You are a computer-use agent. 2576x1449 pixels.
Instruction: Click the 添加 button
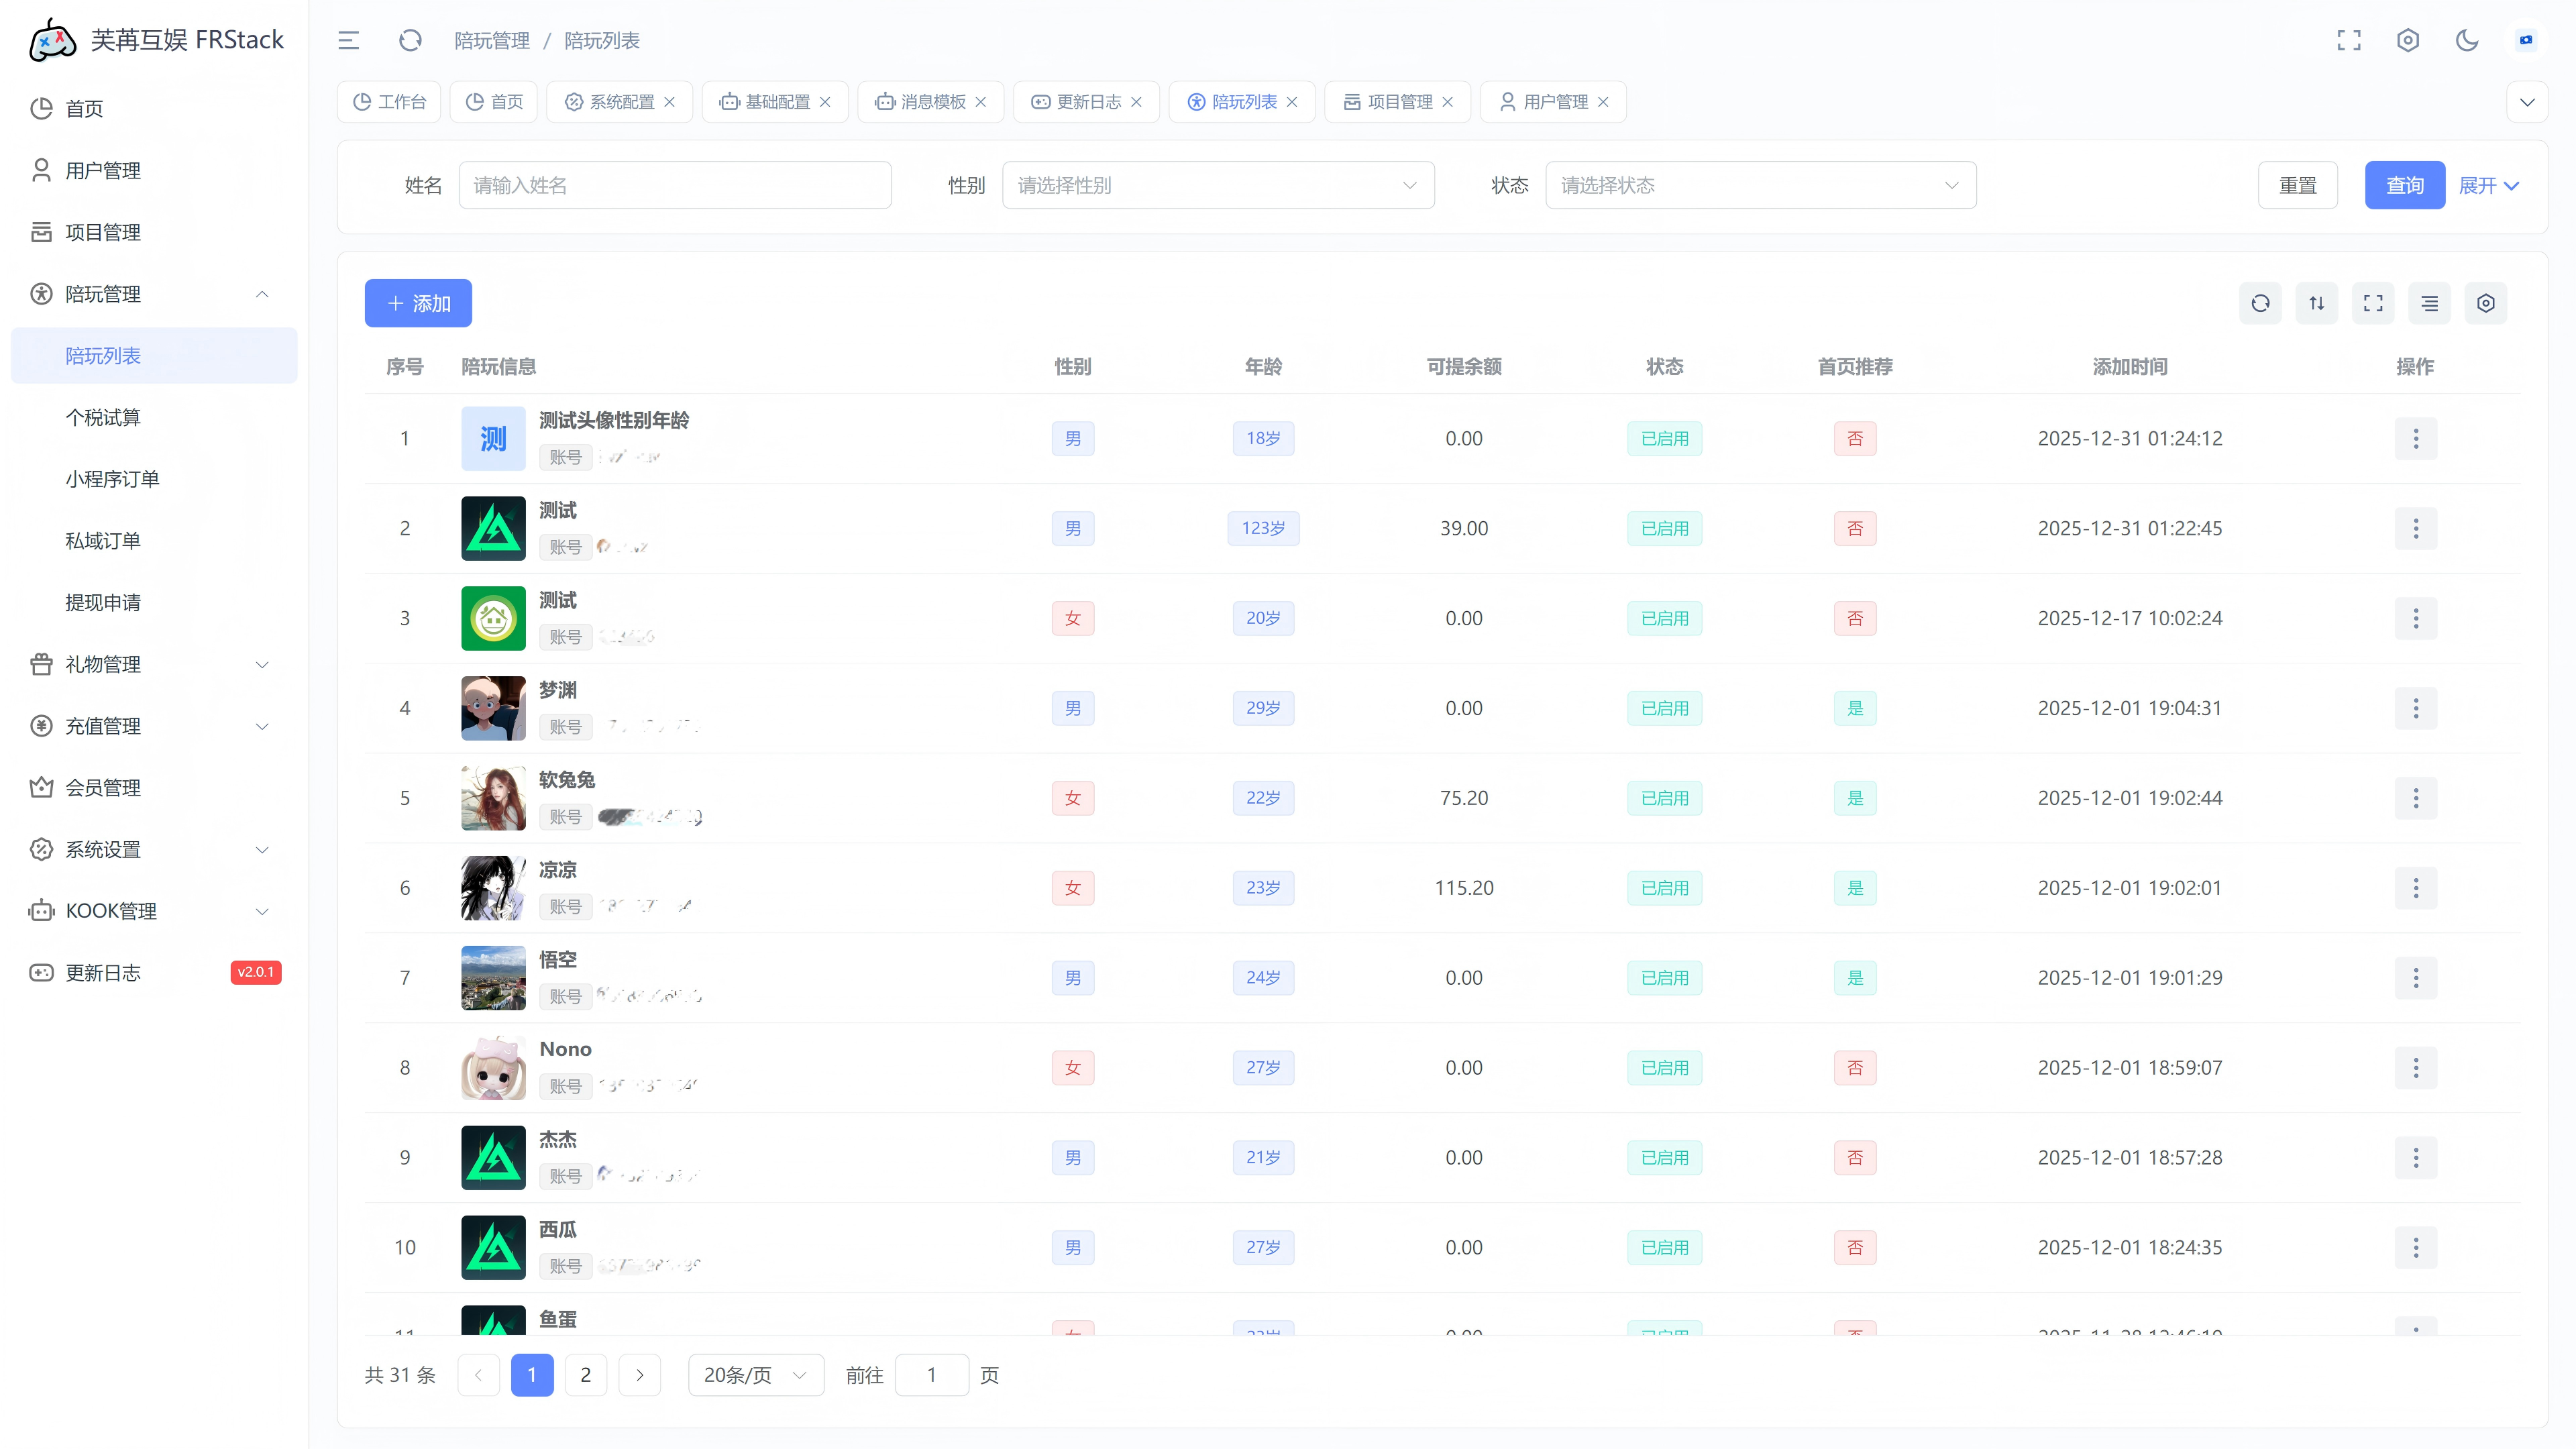418,303
